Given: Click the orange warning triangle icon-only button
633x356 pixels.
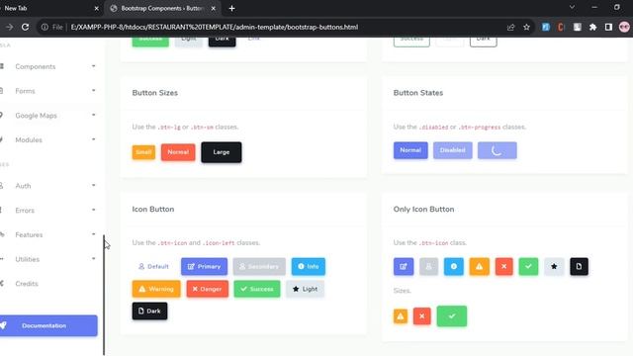Looking at the screenshot, I should pyautogui.click(x=479, y=266).
